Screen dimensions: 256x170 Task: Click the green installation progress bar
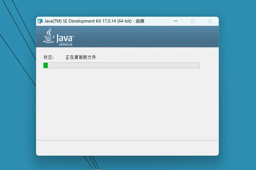pos(121,65)
